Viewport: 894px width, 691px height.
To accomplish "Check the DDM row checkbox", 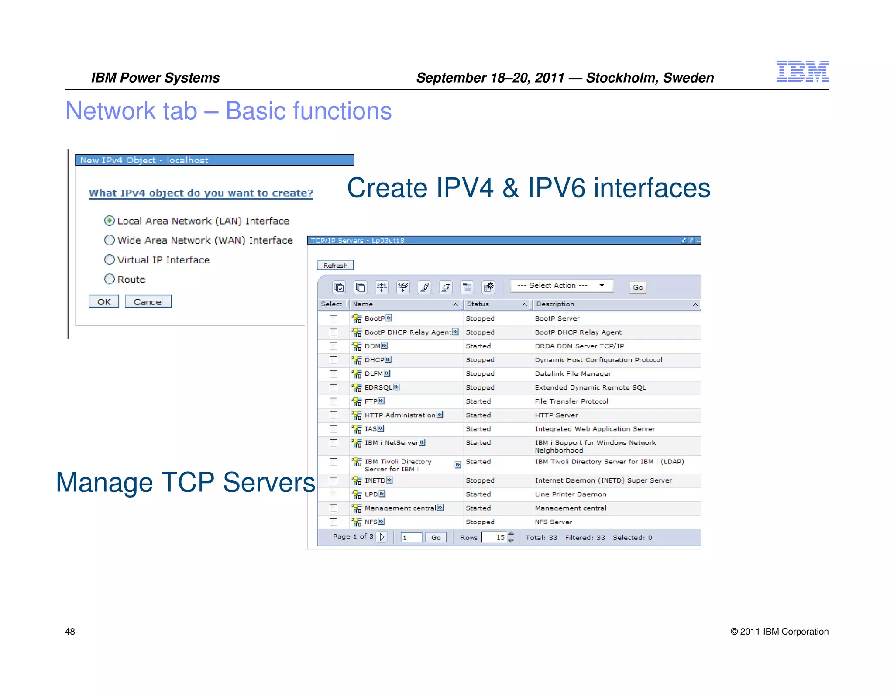I will tap(334, 346).
